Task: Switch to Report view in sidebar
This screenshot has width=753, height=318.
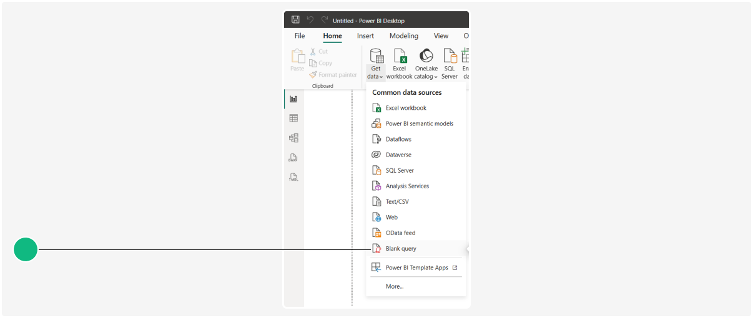Action: click(x=293, y=99)
